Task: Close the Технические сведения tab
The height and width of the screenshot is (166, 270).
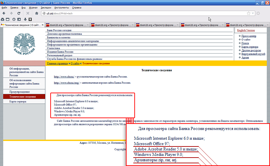Action: 42,25
